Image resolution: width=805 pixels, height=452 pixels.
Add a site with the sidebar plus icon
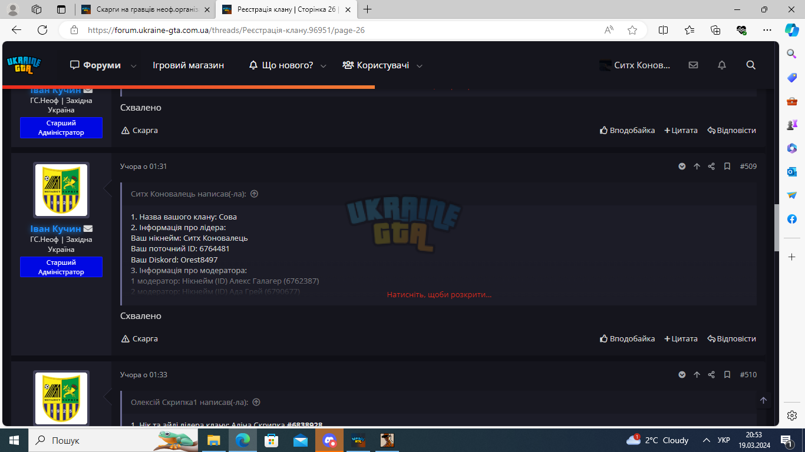click(x=792, y=257)
